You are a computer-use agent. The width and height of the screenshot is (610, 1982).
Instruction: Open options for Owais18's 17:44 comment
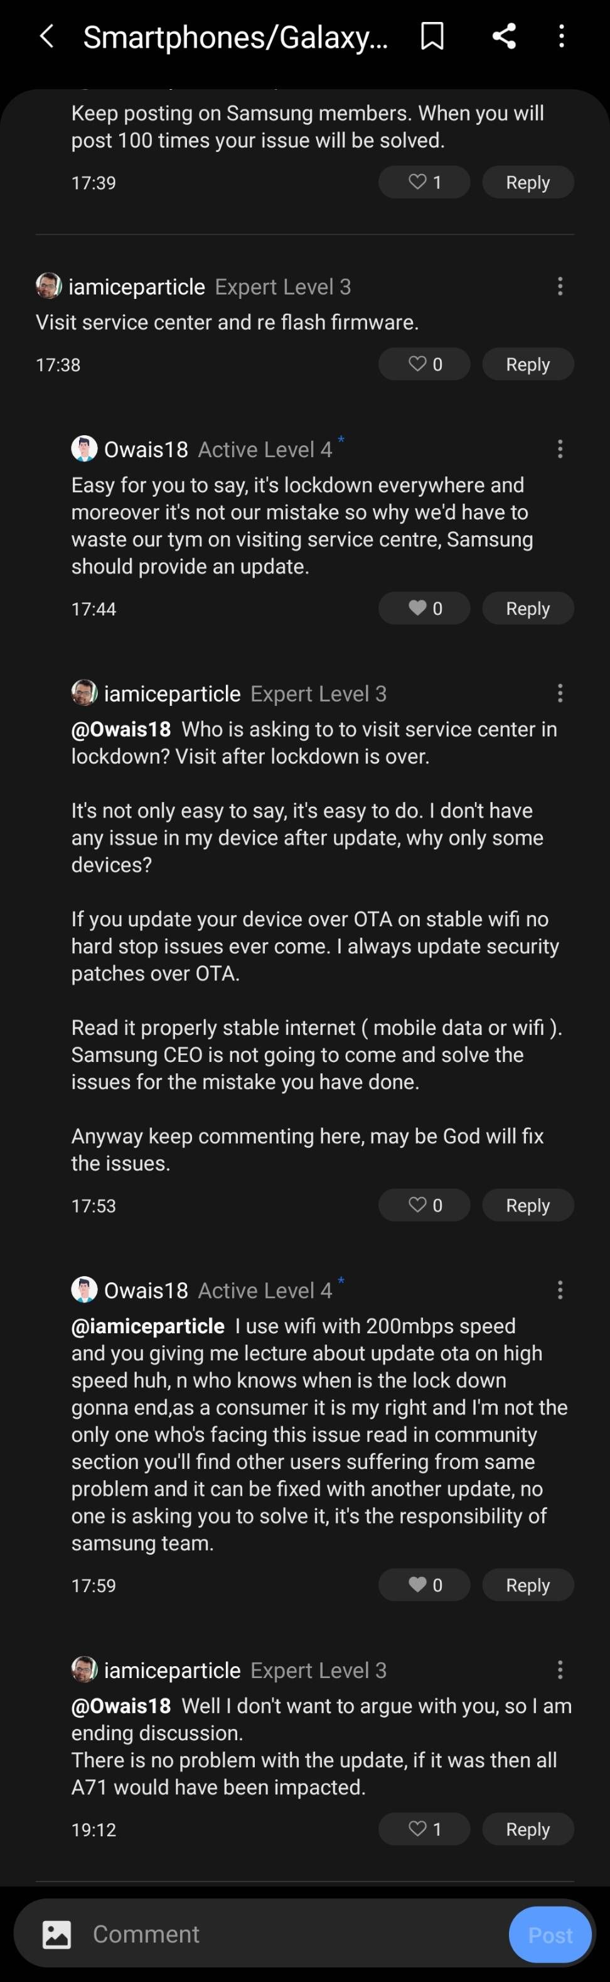point(560,449)
